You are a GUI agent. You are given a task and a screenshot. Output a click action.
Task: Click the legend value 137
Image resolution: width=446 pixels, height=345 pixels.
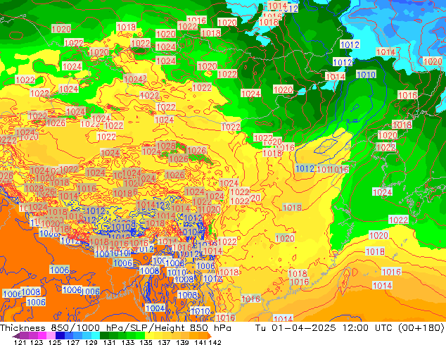point(164,342)
